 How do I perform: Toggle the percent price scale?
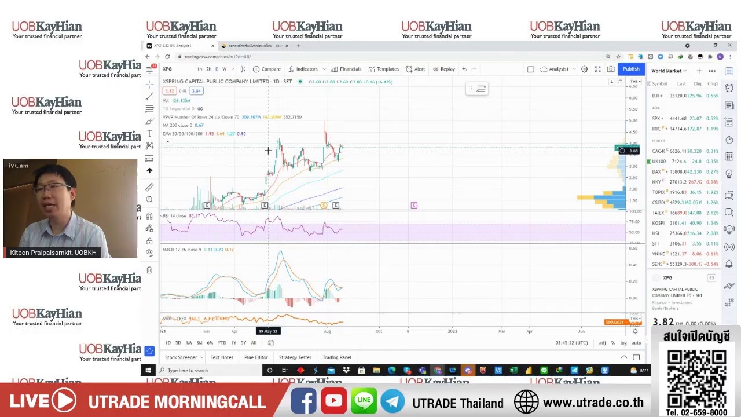[613, 343]
